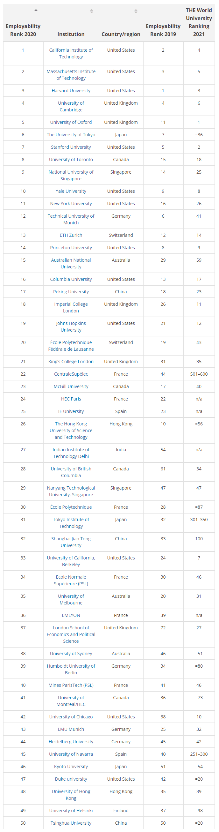Open California Institute of Technology link
Image resolution: width=219 pixels, height=832 pixels.
[71, 53]
